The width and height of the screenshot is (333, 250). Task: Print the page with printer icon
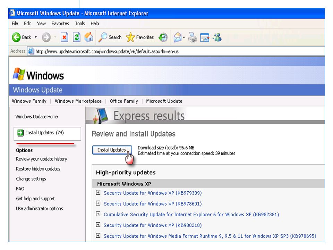[193, 37]
